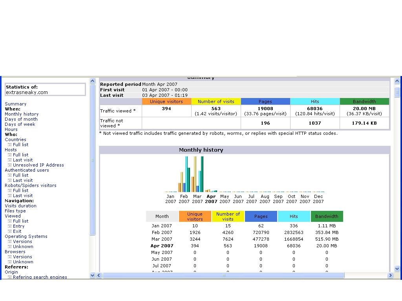Open Hosts Last visit link
This screenshot has height=301, width=402.
(23, 160)
